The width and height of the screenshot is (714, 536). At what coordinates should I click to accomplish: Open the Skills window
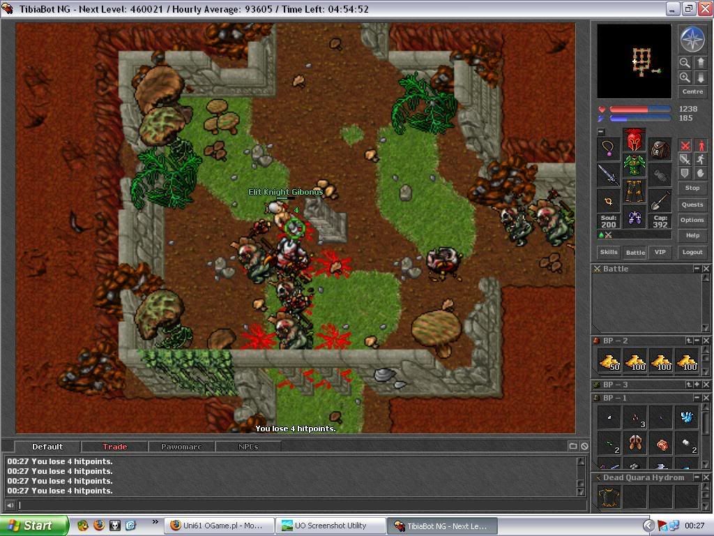click(x=609, y=252)
